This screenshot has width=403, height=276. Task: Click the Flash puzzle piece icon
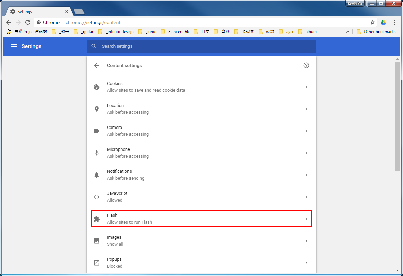tap(97, 219)
